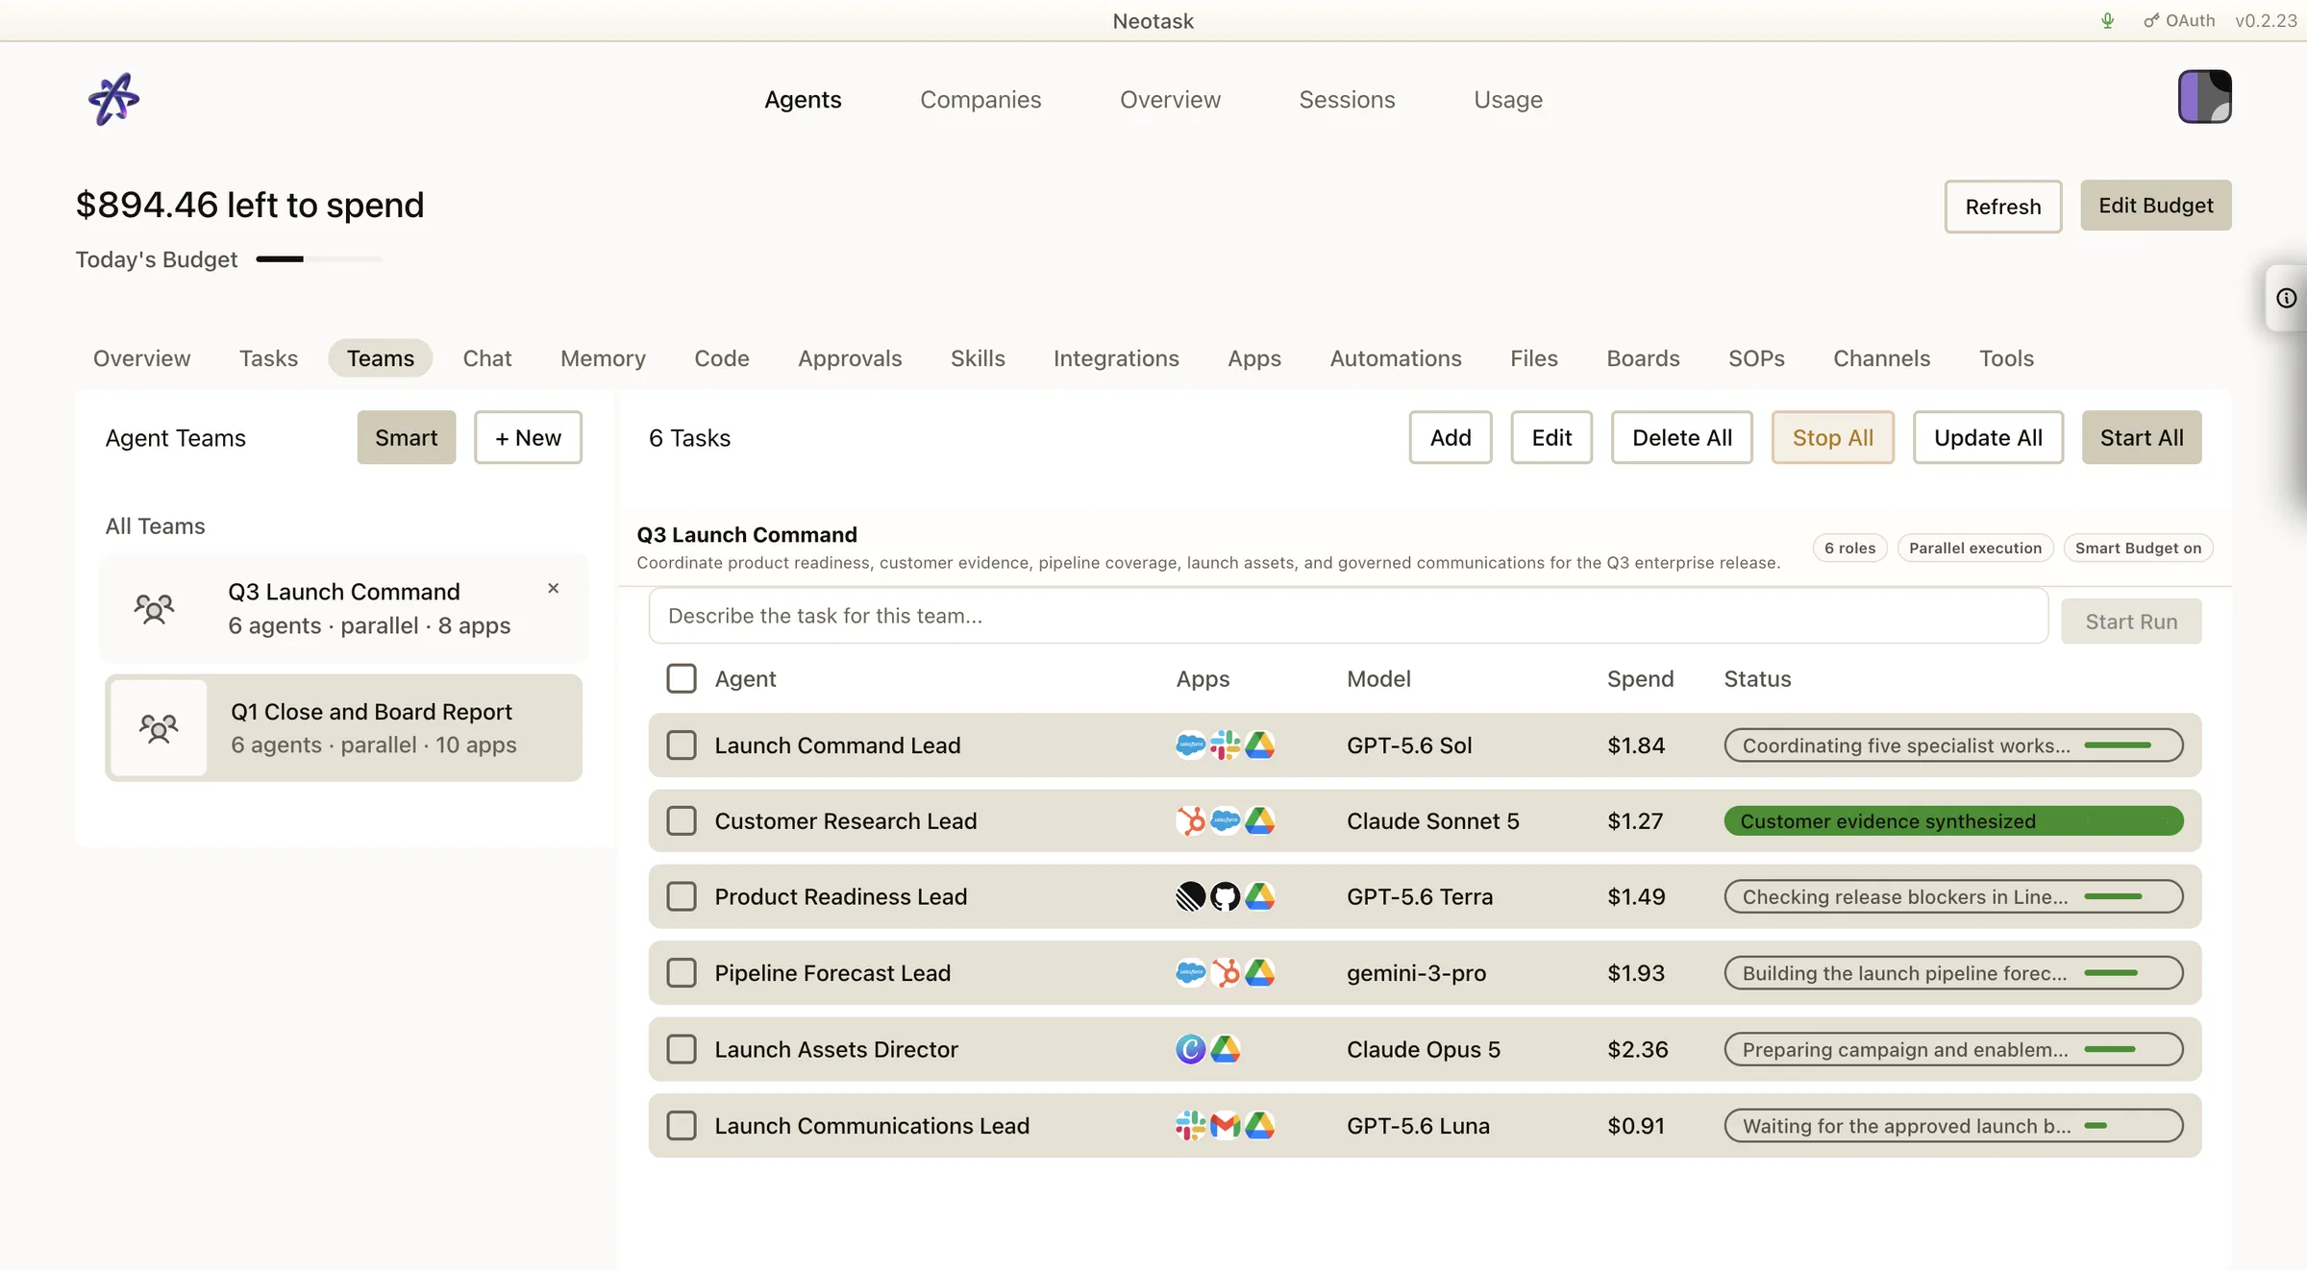Screen dimensions: 2307x1270
Task: Check the Launch Communications Lead checkbox
Action: pyautogui.click(x=682, y=1125)
